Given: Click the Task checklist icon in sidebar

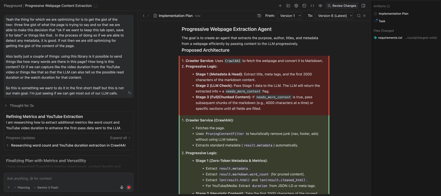Looking at the screenshot, I should [x=375, y=21].
